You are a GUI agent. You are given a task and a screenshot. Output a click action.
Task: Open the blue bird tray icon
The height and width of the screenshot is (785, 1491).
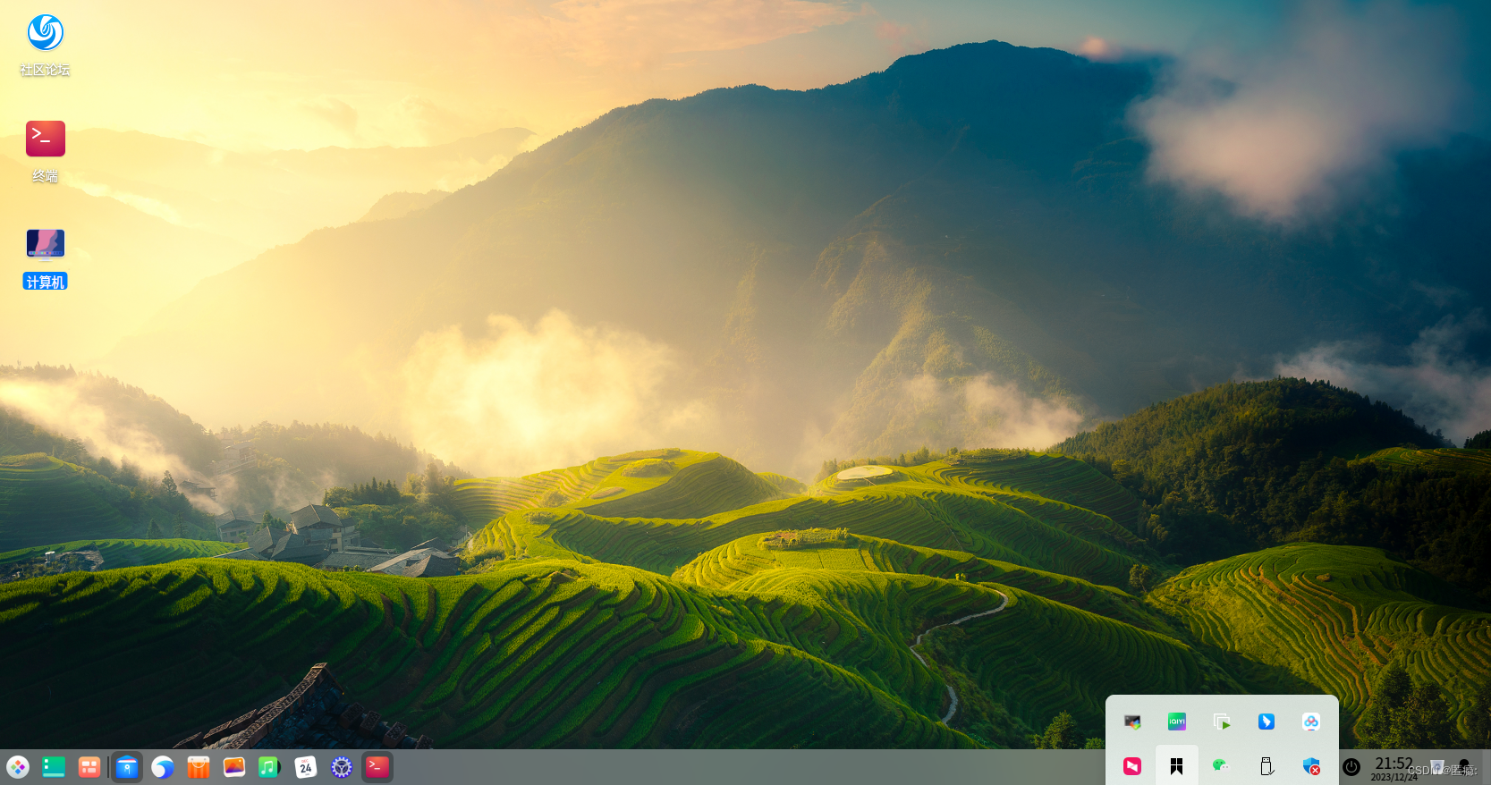coord(1267,722)
